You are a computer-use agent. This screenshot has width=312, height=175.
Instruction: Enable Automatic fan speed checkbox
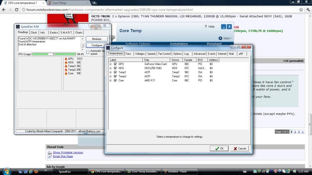coord(88,52)
